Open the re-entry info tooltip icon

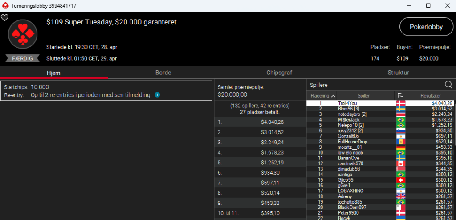click(157, 95)
